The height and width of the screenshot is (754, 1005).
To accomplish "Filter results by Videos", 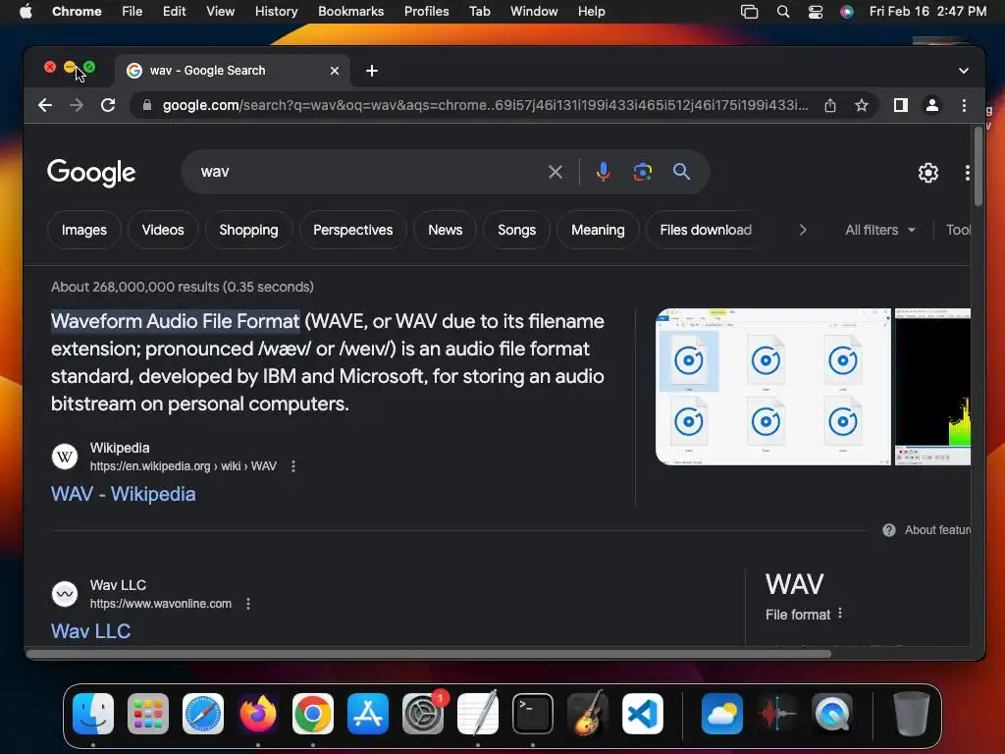I will [x=163, y=230].
